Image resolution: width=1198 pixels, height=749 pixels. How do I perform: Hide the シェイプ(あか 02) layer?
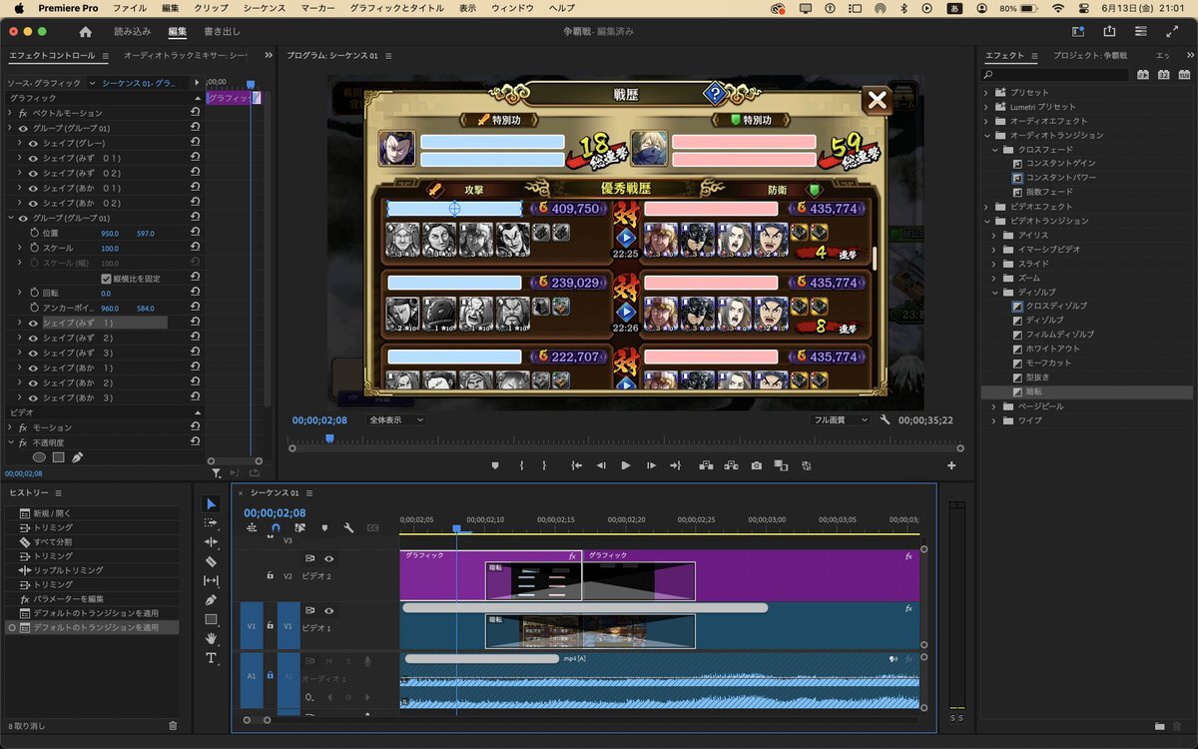pyautogui.click(x=33, y=203)
